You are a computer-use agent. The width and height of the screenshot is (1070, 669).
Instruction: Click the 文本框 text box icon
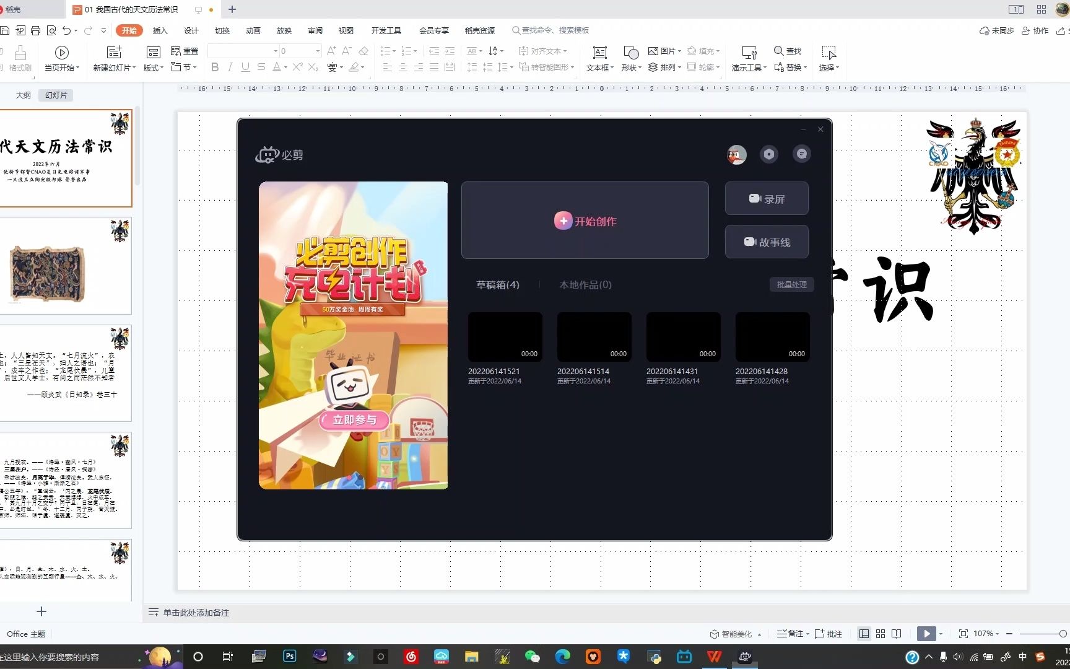(x=599, y=52)
